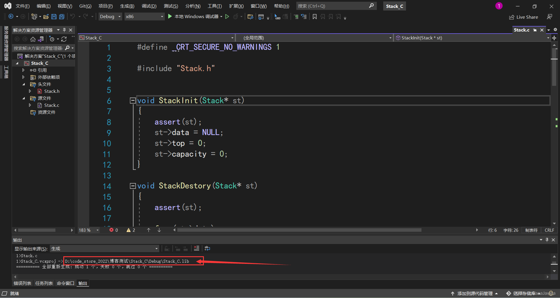Viewport: 560px width, 298px height.
Task: Toggle the pin on the Stack.c tab
Action: point(535,30)
